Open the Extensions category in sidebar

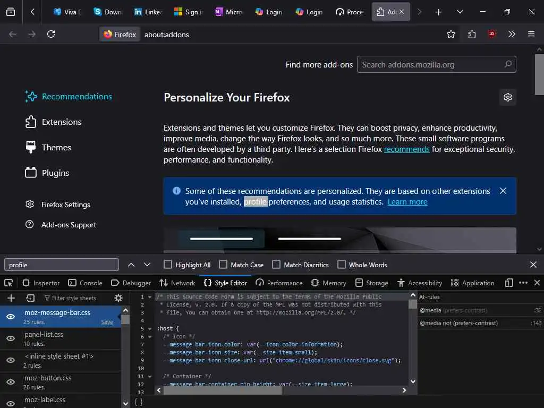pos(54,122)
